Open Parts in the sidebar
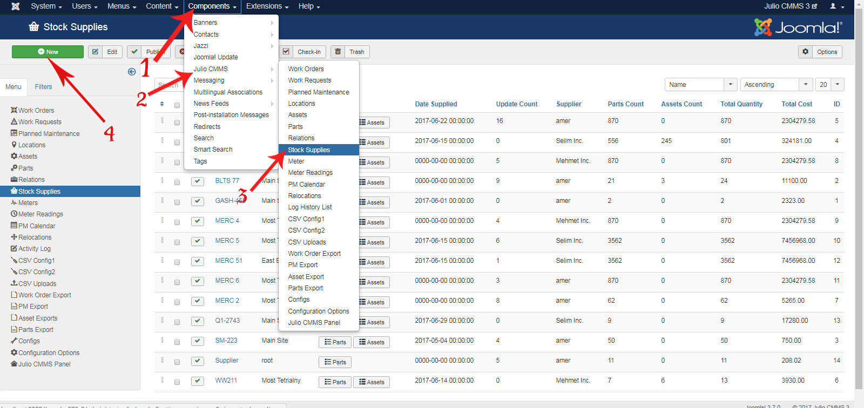 click(22, 168)
